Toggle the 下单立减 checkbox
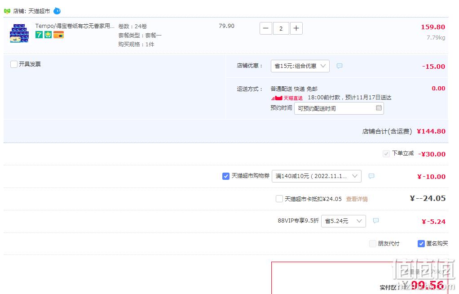This screenshot has height=294, width=459. [386, 154]
